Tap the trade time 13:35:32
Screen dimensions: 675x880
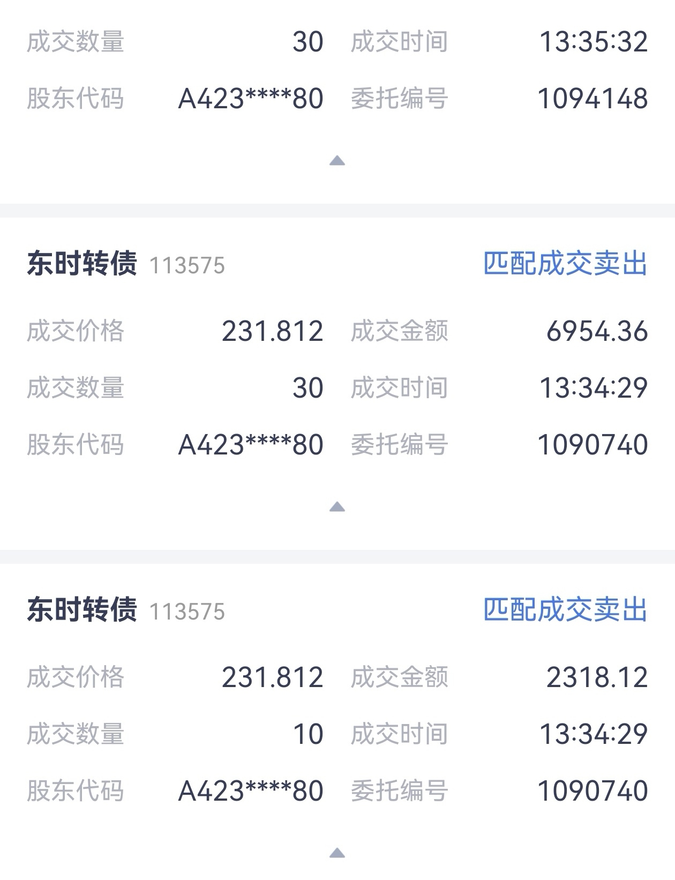594,42
